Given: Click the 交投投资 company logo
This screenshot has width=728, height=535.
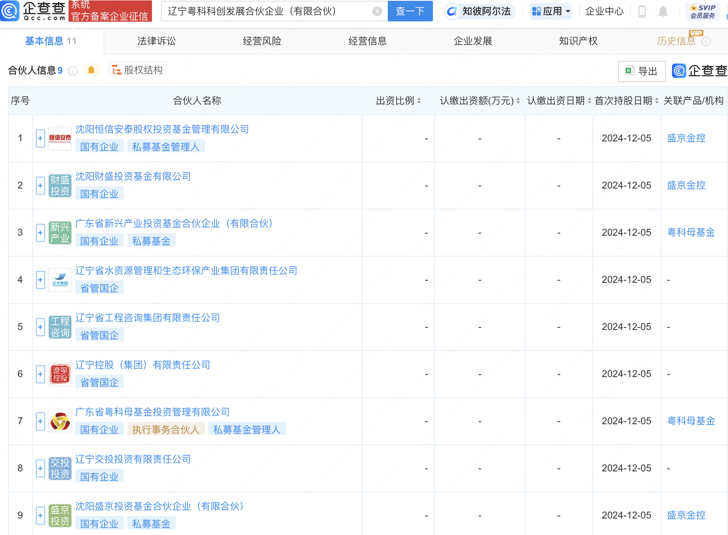Looking at the screenshot, I should [60, 469].
